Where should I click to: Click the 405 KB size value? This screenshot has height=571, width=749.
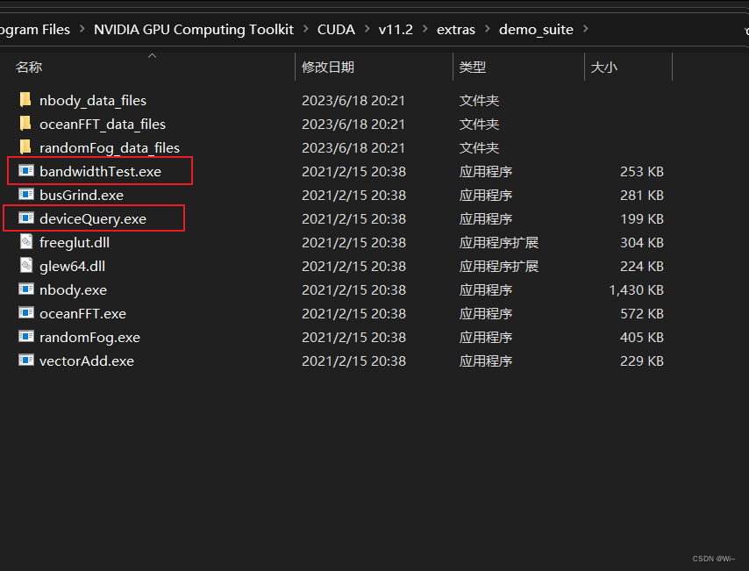pyautogui.click(x=641, y=338)
